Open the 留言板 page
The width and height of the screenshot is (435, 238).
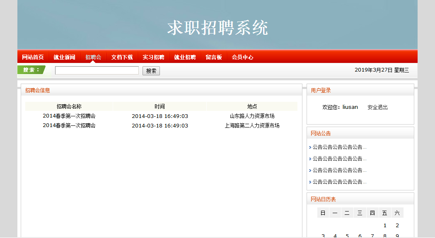pyautogui.click(x=214, y=57)
